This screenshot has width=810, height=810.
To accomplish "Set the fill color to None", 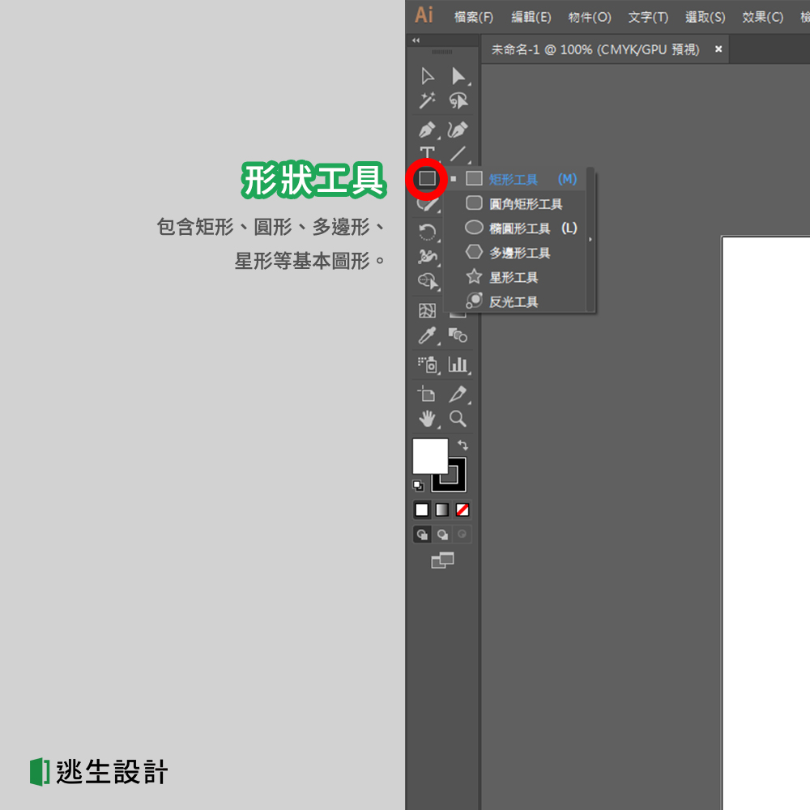I will pos(461,509).
